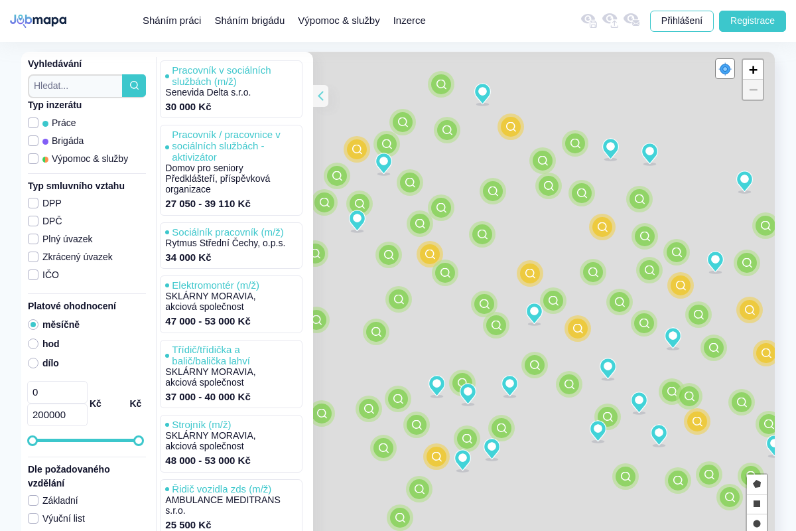Click the 37 000 - 40 000 Kč salary
The image size is (796, 531).
click(208, 397)
